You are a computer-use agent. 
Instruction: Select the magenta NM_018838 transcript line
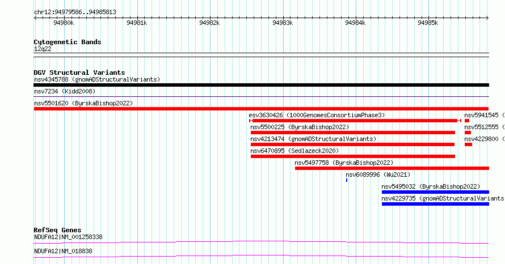261,256
